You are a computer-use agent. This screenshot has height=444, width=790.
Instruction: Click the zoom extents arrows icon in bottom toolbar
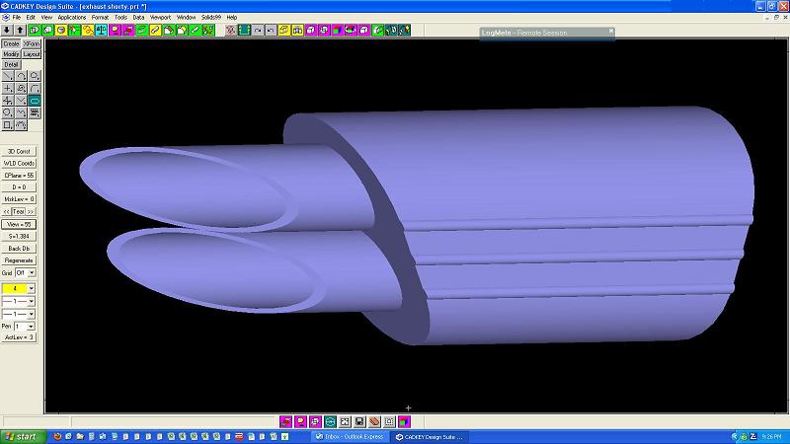(345, 421)
